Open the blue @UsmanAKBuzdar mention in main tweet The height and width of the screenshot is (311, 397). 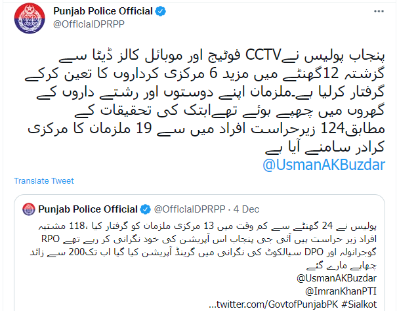pyautogui.click(x=324, y=165)
